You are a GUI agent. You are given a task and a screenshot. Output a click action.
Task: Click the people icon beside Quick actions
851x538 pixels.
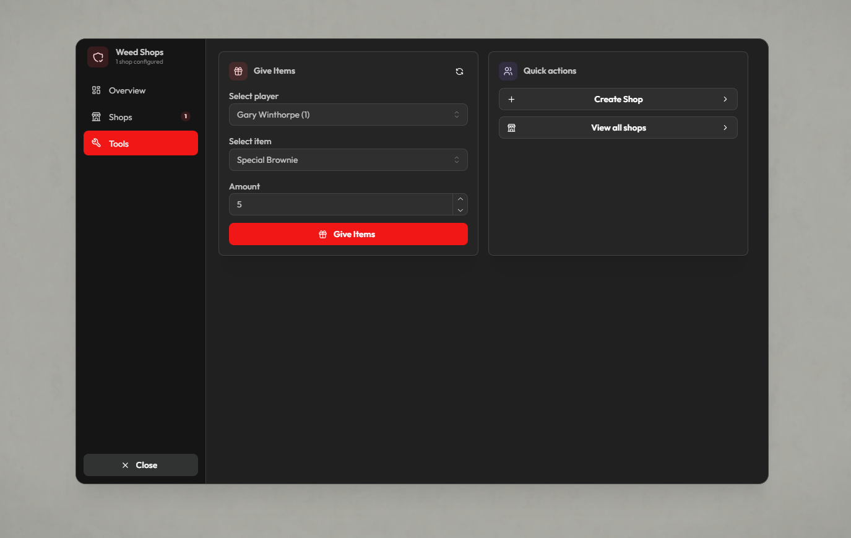pos(508,71)
